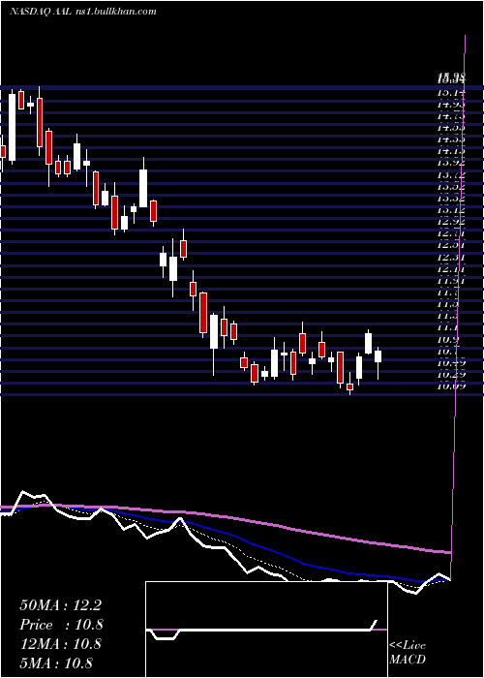Click the '5MA : 10.8' readout
The image size is (484, 678).
(x=56, y=663)
